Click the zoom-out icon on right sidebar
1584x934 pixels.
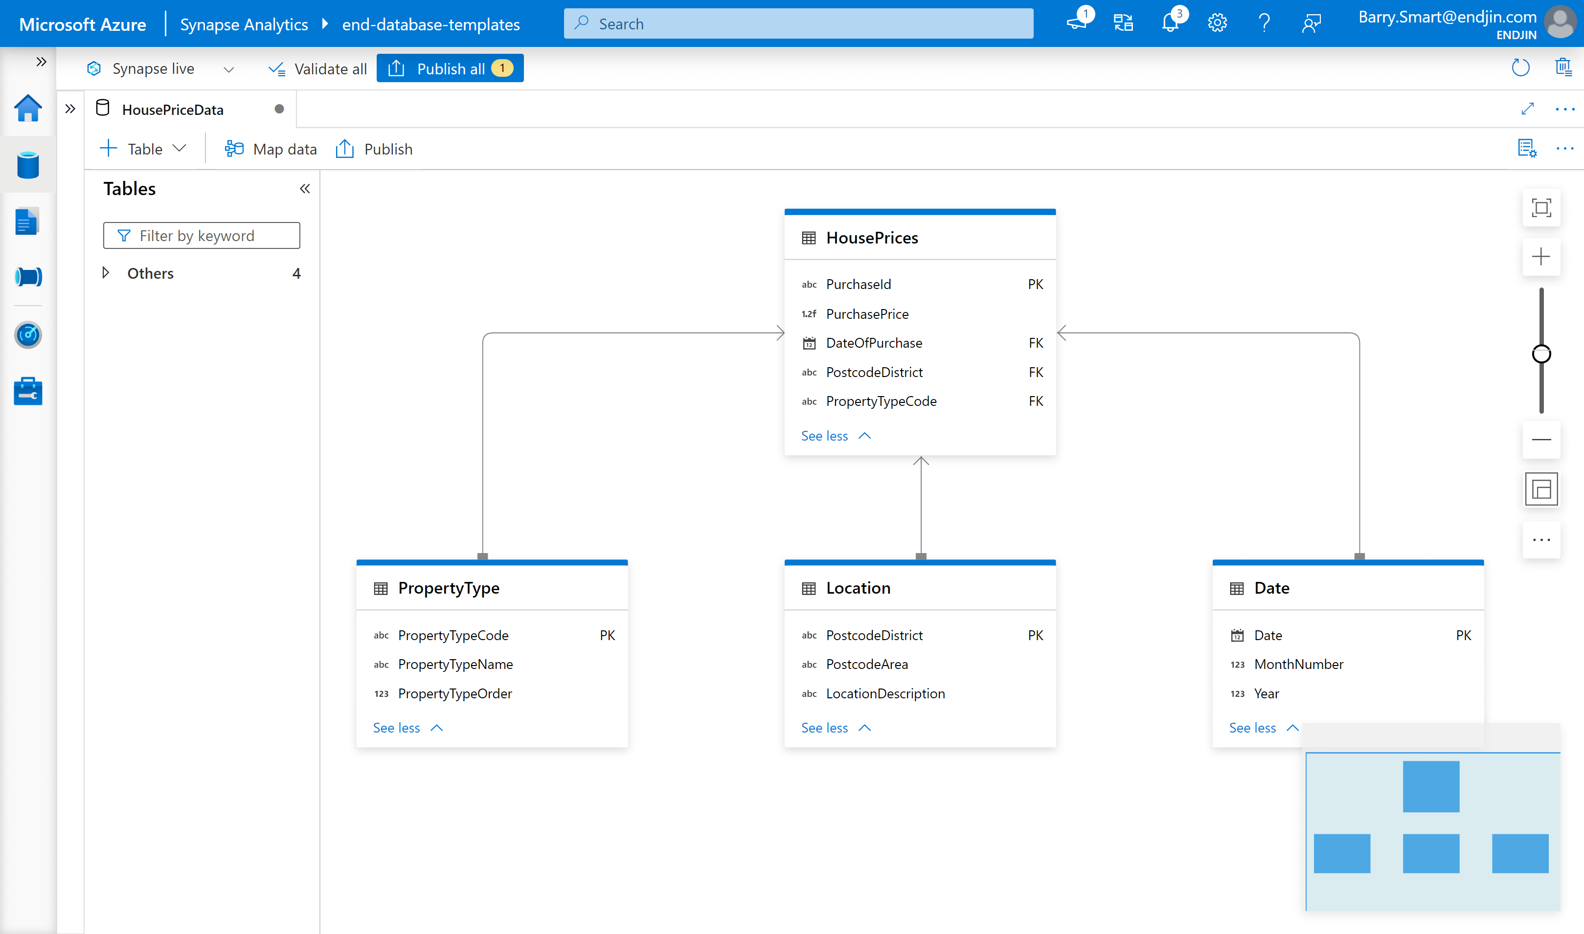pos(1540,439)
